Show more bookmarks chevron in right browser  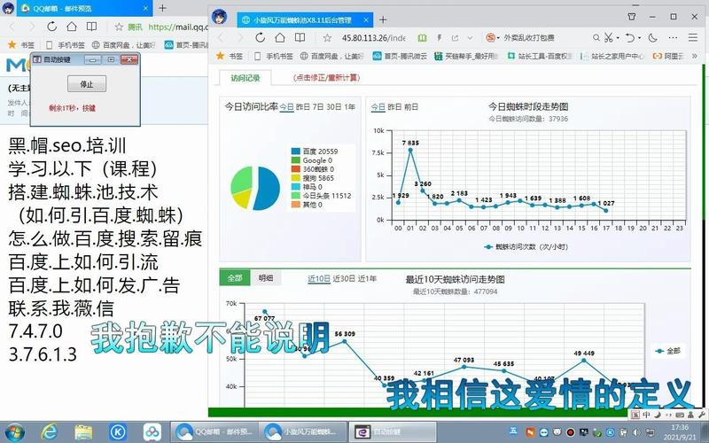point(693,56)
